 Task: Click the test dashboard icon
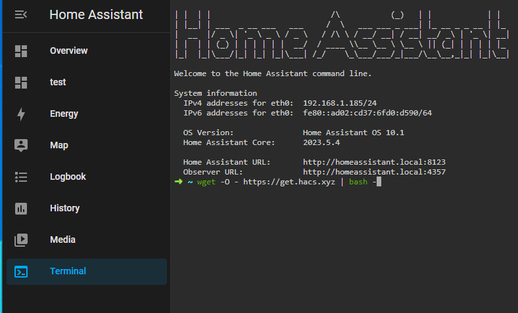point(21,83)
